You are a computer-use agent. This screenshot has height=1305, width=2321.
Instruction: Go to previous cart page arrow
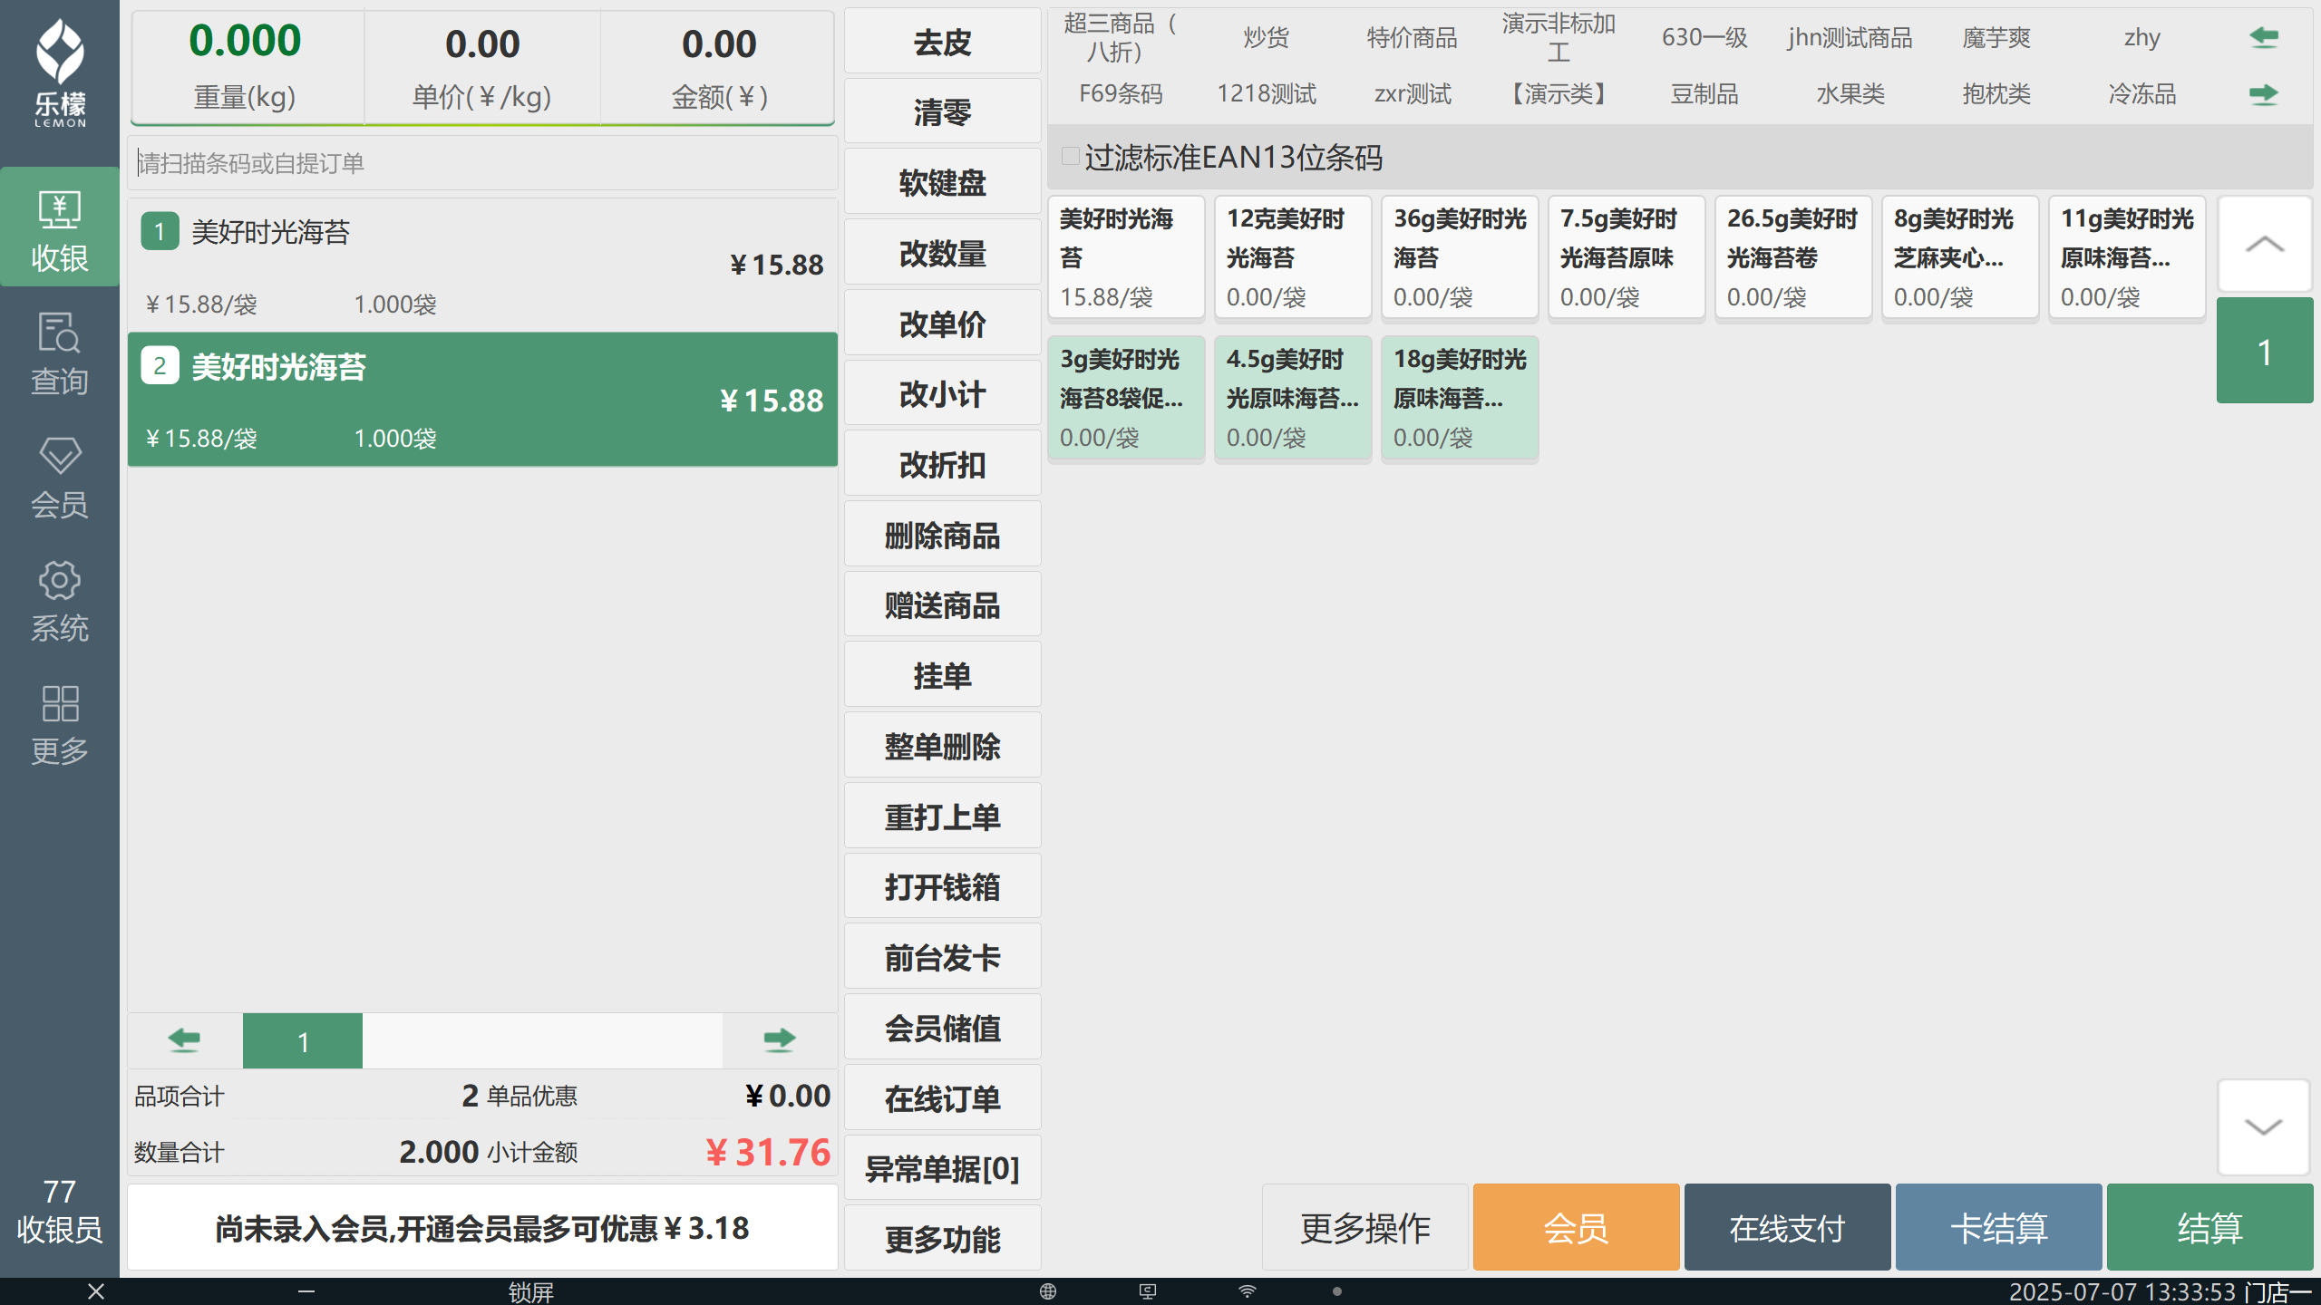click(x=185, y=1040)
